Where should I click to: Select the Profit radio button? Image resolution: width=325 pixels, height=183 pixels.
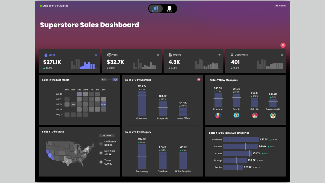[x=158, y=55]
